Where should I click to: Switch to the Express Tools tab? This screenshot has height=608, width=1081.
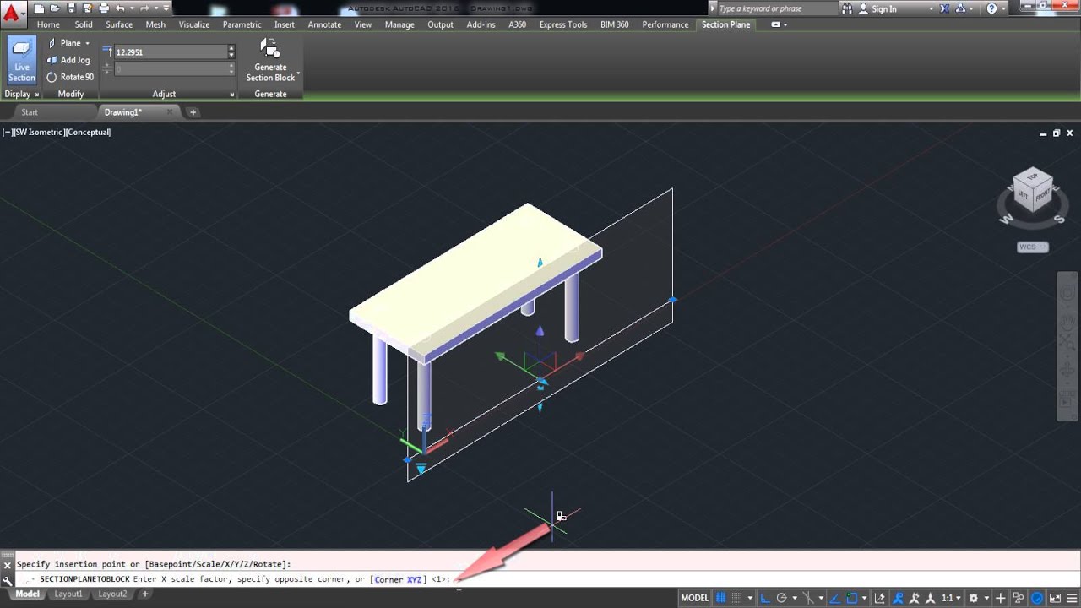tap(563, 24)
